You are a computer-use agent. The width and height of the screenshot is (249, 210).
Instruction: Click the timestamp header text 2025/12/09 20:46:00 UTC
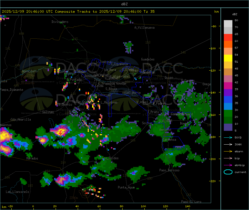27,12
